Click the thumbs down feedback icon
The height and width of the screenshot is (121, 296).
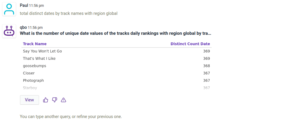coord(55,100)
